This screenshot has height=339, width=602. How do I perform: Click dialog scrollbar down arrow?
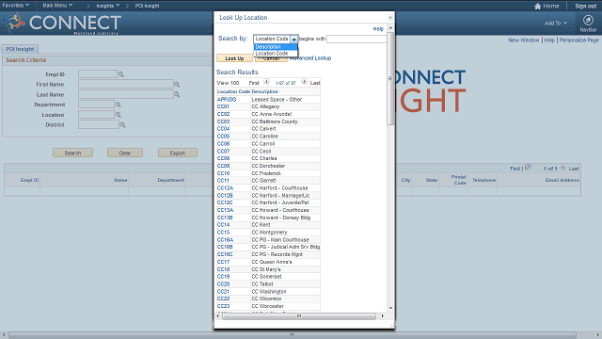pyautogui.click(x=390, y=308)
